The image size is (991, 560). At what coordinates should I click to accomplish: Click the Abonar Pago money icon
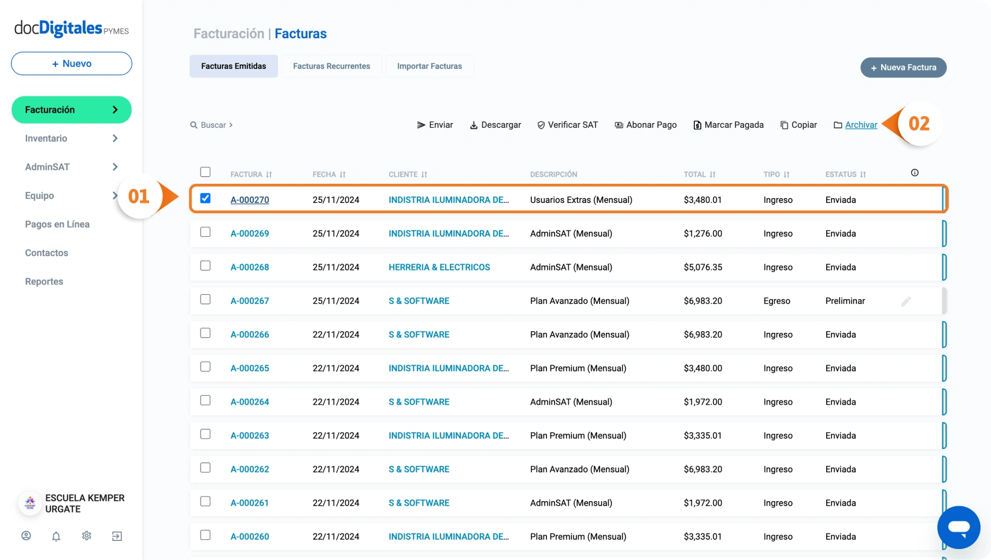pyautogui.click(x=619, y=125)
